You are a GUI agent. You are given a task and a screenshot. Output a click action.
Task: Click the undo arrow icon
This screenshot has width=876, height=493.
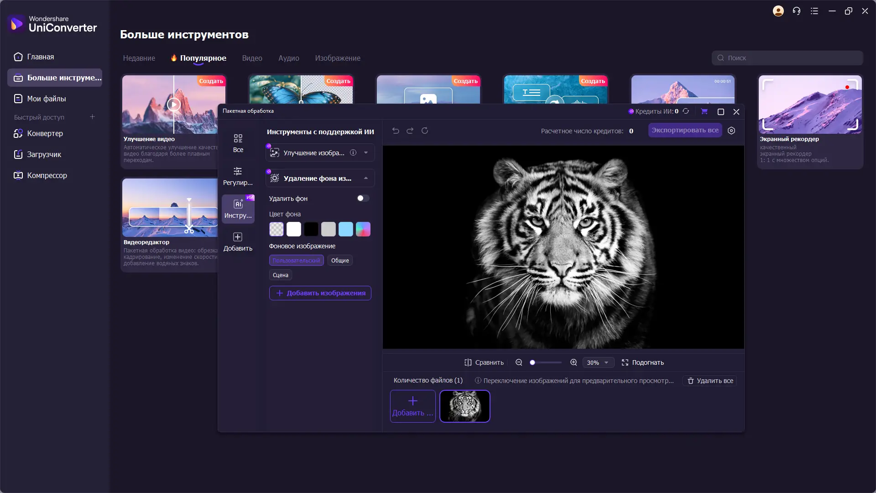396,131
